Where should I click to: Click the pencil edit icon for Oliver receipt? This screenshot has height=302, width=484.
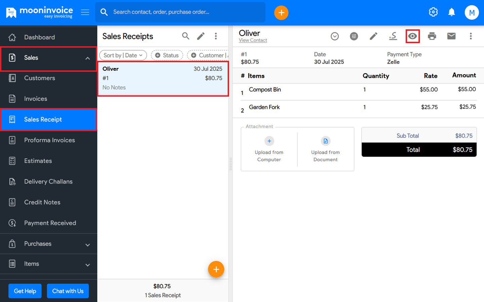point(373,36)
